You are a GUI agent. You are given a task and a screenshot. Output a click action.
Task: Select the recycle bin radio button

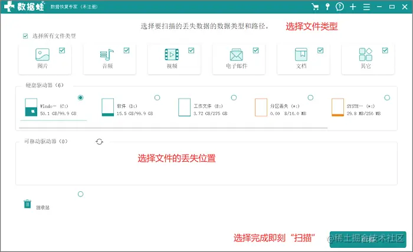81,194
